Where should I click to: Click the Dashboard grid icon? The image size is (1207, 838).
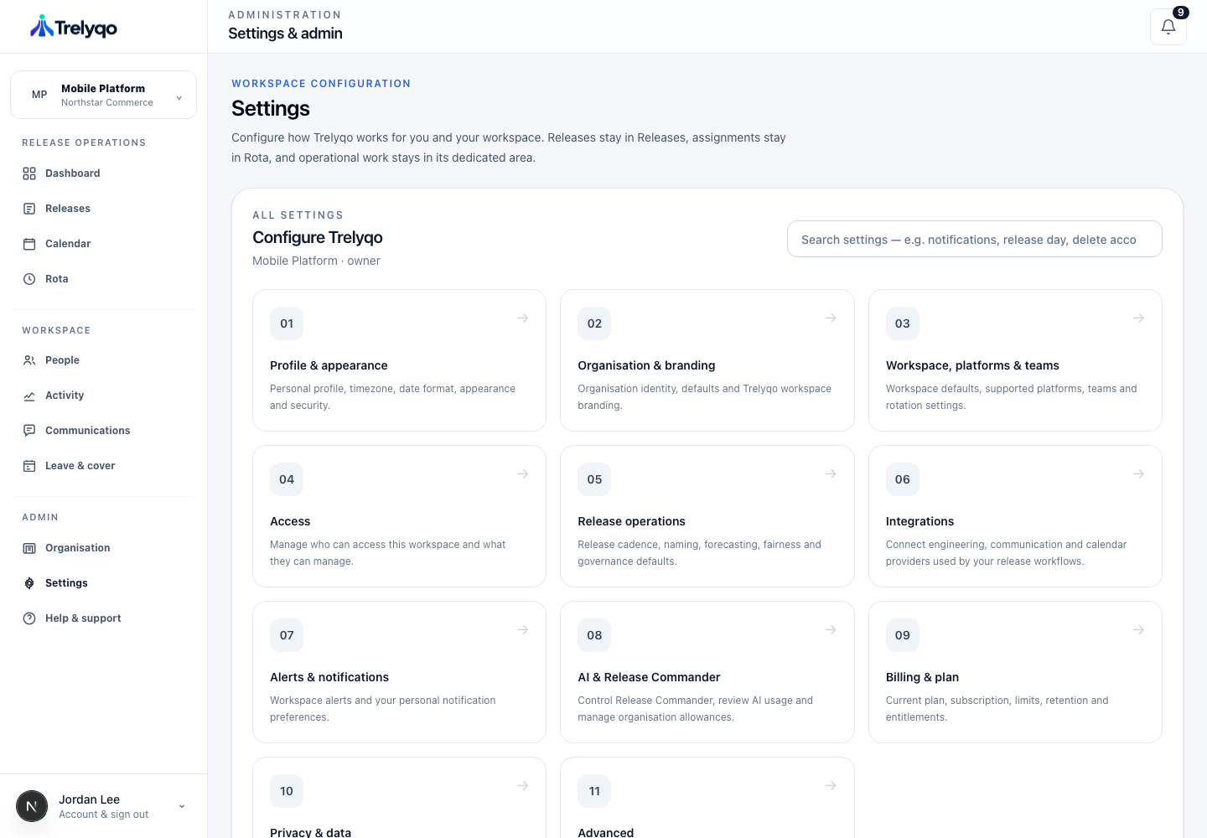(x=29, y=173)
